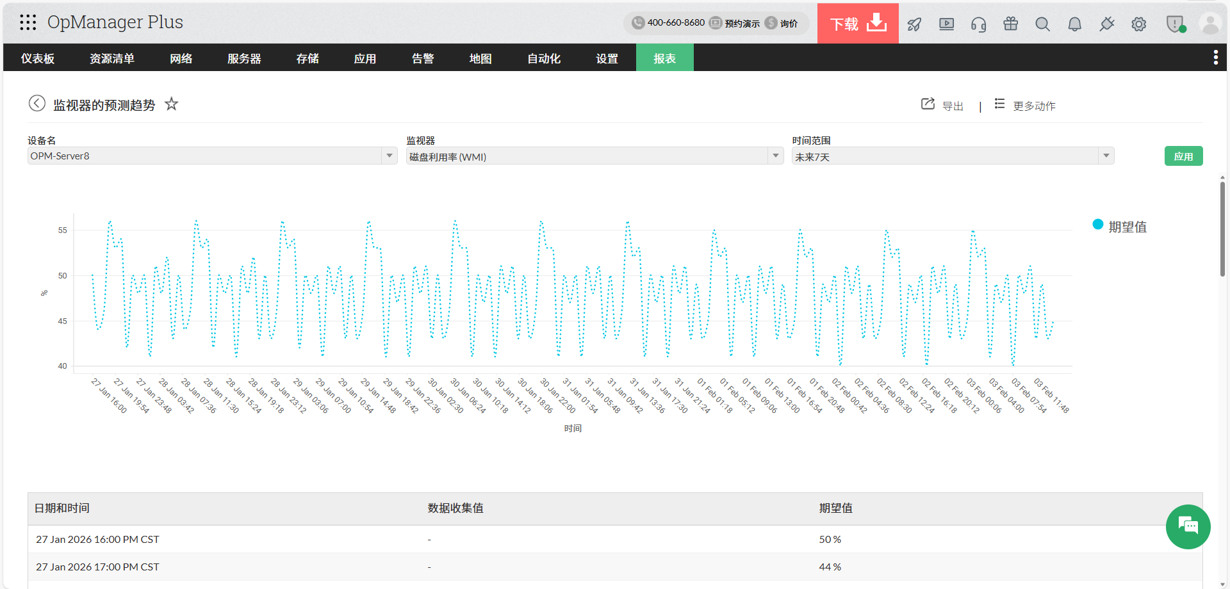Viewport: 1230px width, 589px height.
Task: Open the gift icon for what's new
Action: click(x=1010, y=24)
